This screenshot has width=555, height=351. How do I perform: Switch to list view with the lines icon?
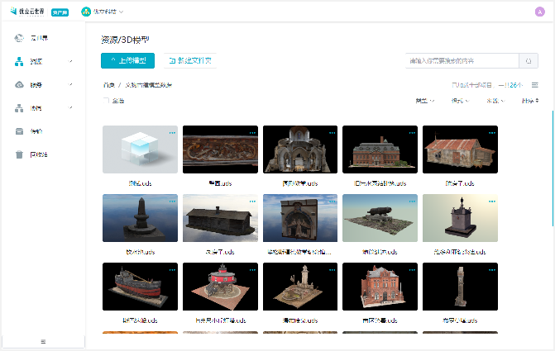click(535, 85)
